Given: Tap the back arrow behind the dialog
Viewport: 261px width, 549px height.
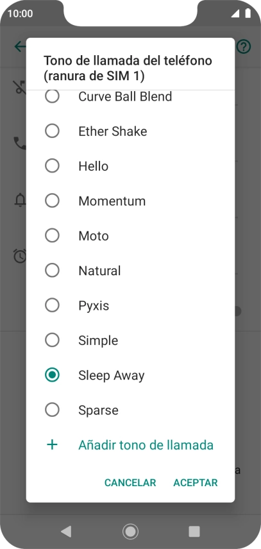Looking at the screenshot, I should 20,46.
